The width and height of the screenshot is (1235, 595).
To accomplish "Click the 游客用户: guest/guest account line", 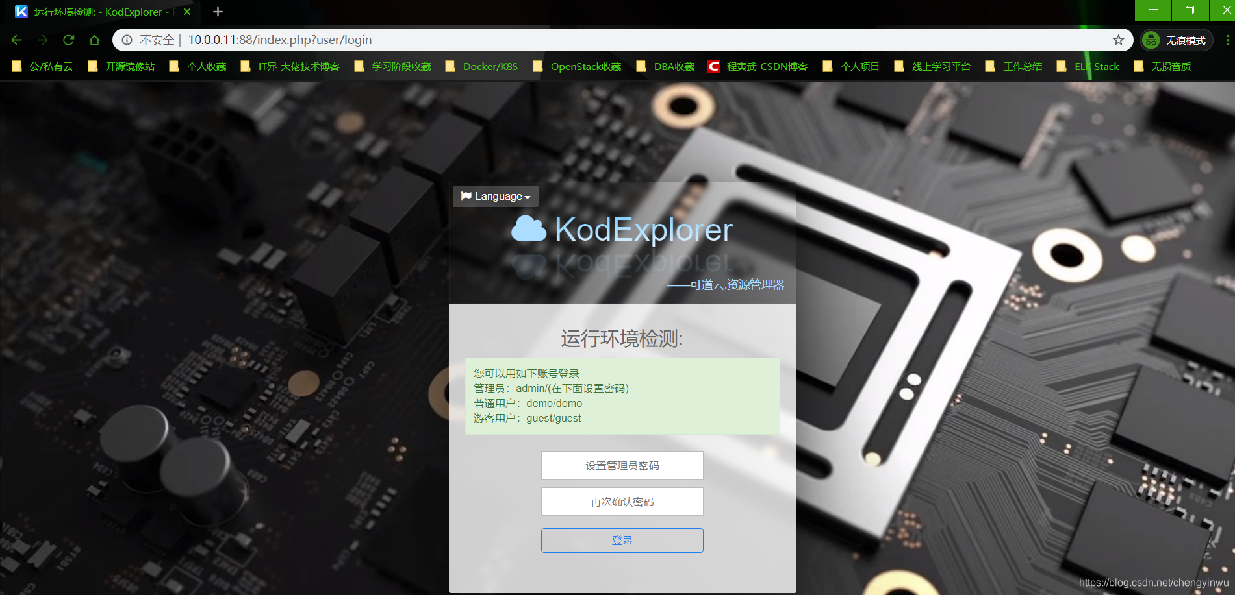I will pos(527,418).
